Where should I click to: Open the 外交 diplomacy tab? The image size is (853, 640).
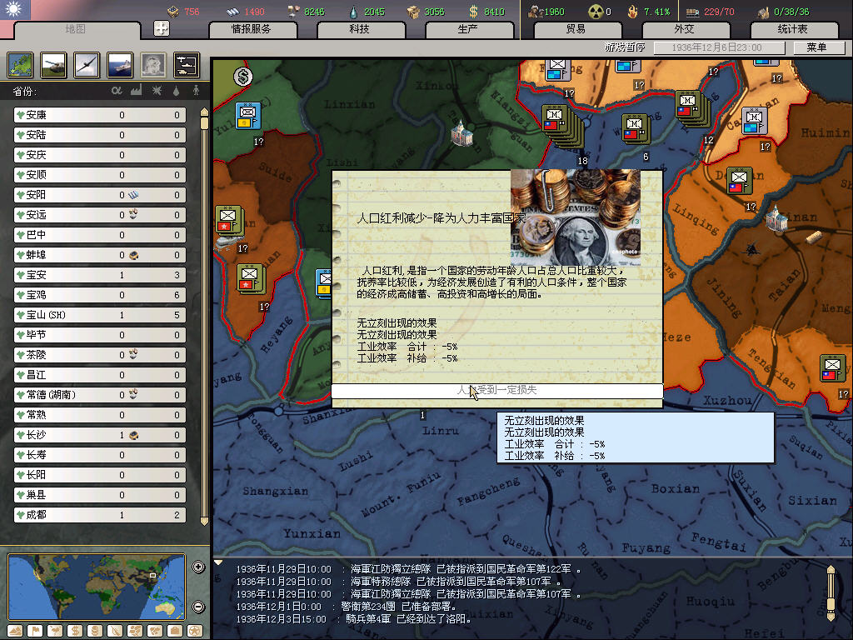pyautogui.click(x=685, y=29)
